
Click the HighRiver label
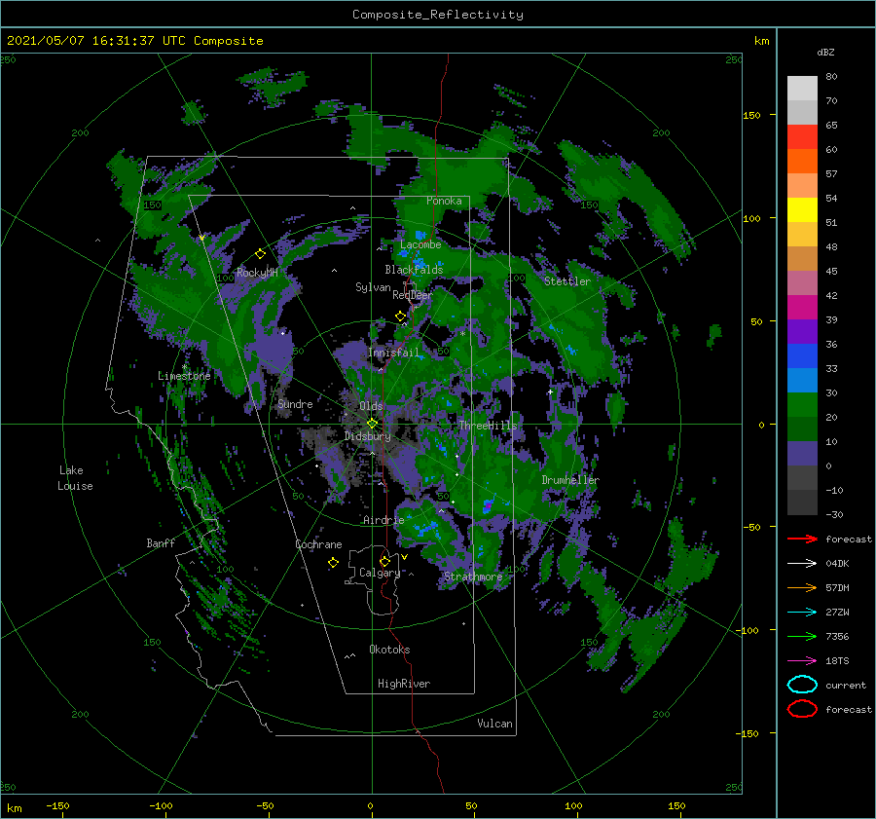click(x=404, y=684)
